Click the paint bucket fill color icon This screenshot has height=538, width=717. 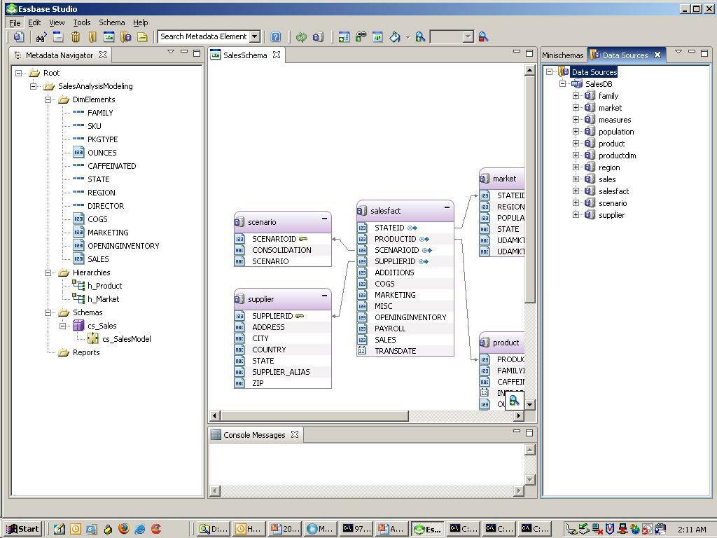(395, 37)
